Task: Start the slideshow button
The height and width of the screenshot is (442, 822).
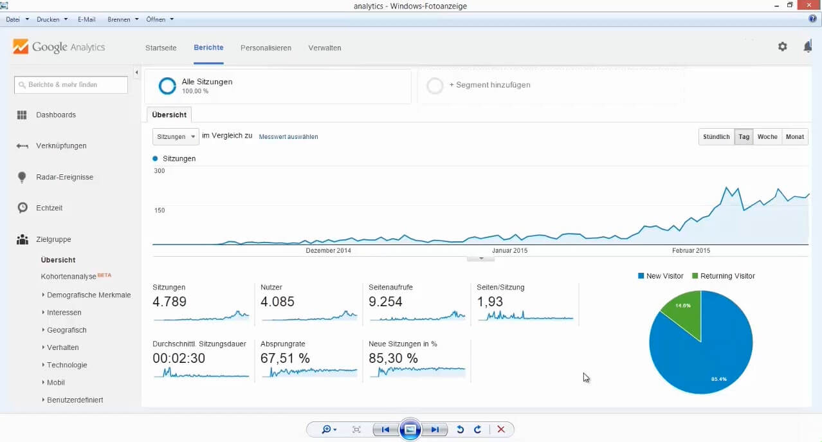Action: 410,429
